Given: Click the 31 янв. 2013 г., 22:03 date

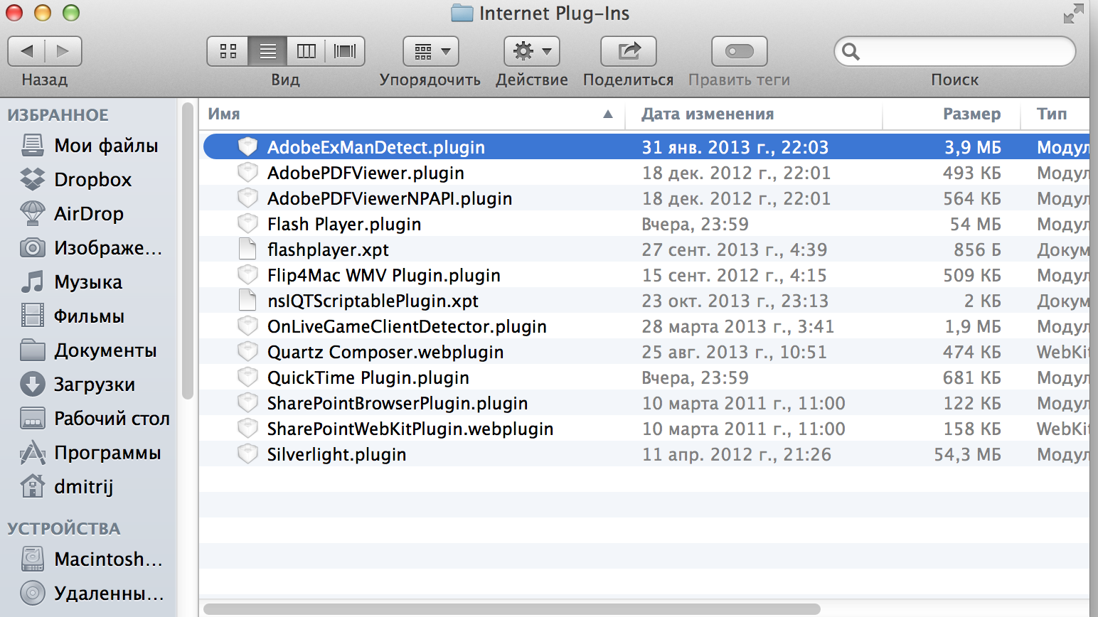Looking at the screenshot, I should coord(735,147).
